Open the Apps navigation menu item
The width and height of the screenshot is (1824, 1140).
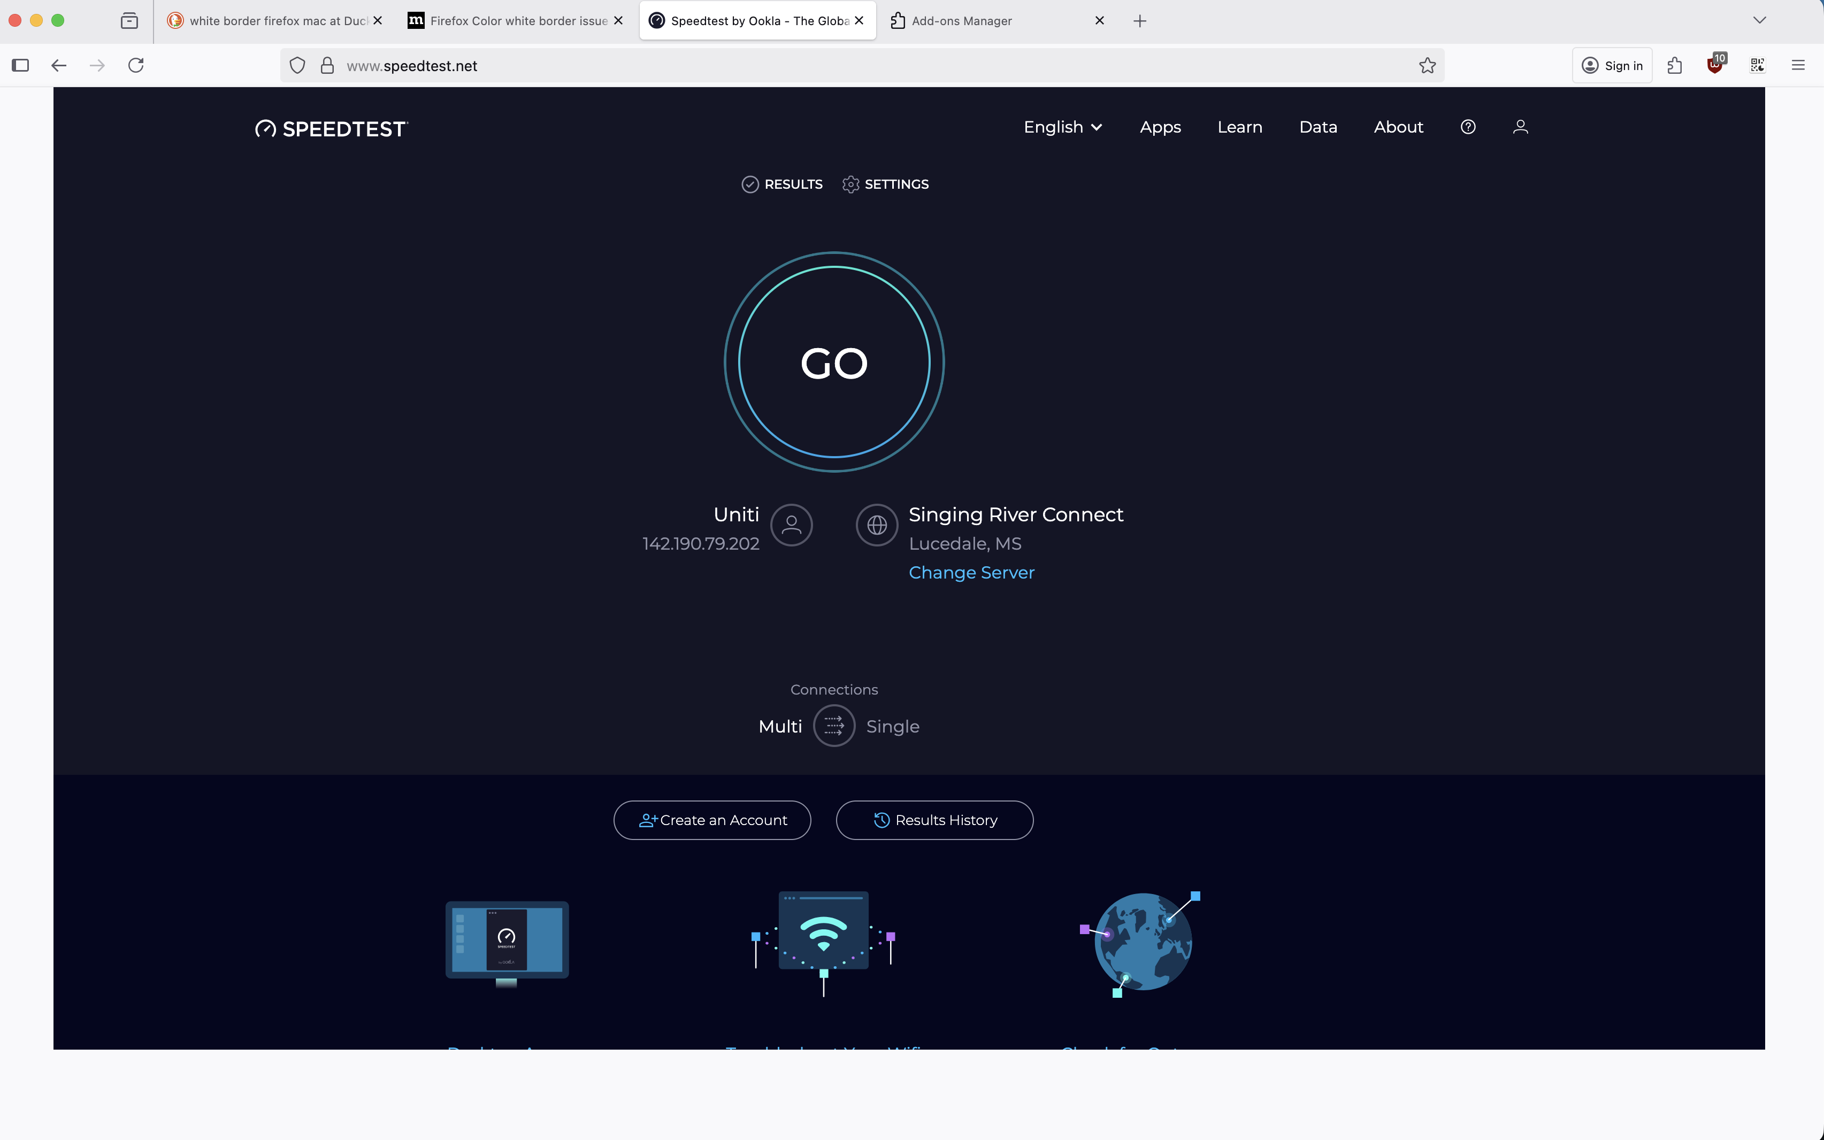[1160, 127]
